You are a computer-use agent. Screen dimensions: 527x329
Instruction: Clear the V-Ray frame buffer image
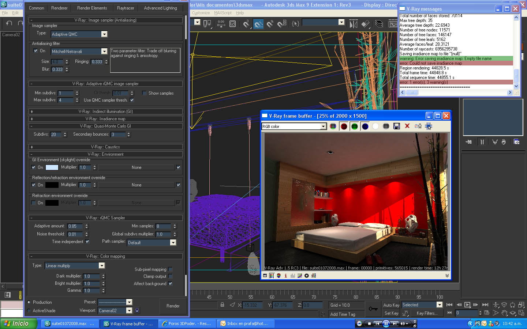pos(407,126)
